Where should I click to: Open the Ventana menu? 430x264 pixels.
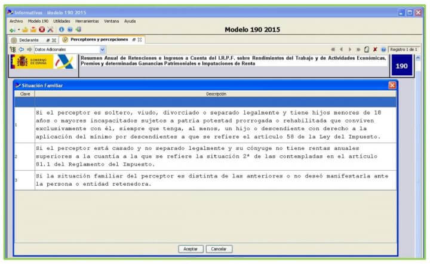pos(111,21)
